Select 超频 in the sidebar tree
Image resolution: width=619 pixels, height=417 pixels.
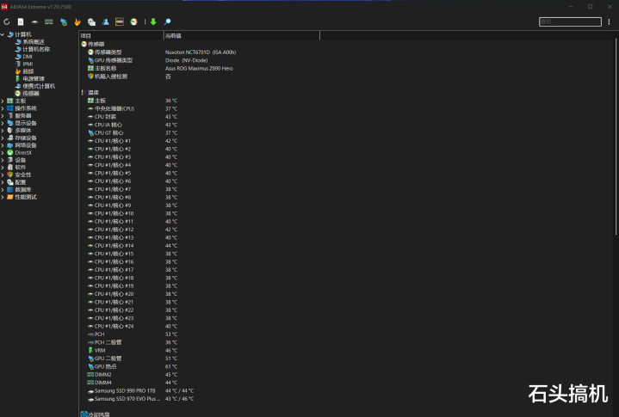point(28,71)
